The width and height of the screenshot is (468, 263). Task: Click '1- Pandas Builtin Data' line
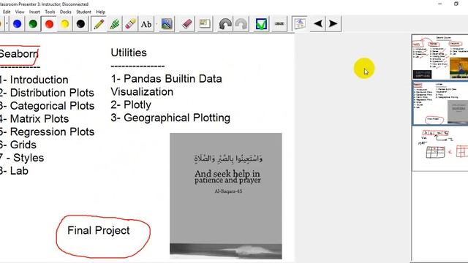click(166, 79)
